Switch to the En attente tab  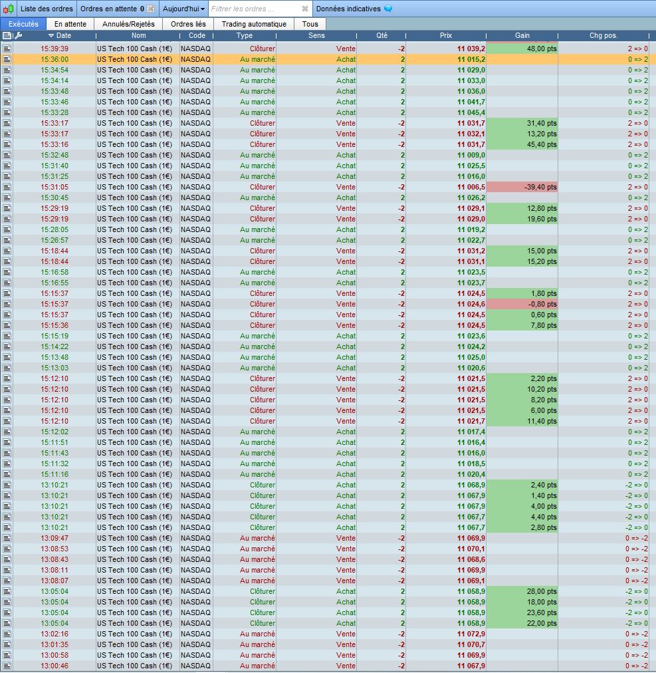70,24
